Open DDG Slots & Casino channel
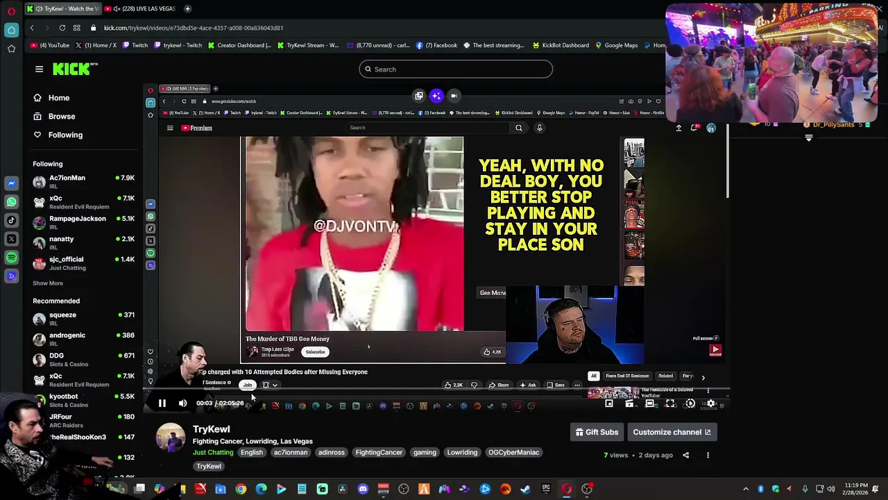 click(84, 359)
